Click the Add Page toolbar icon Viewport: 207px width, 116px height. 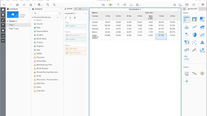54,5
